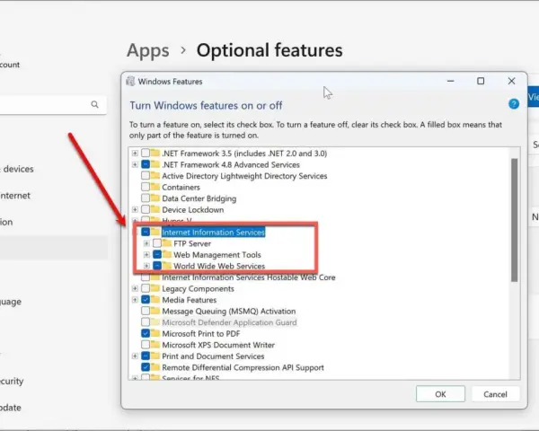
Task: Click the .NET Framework 3.5 folder icon
Action: click(155, 153)
